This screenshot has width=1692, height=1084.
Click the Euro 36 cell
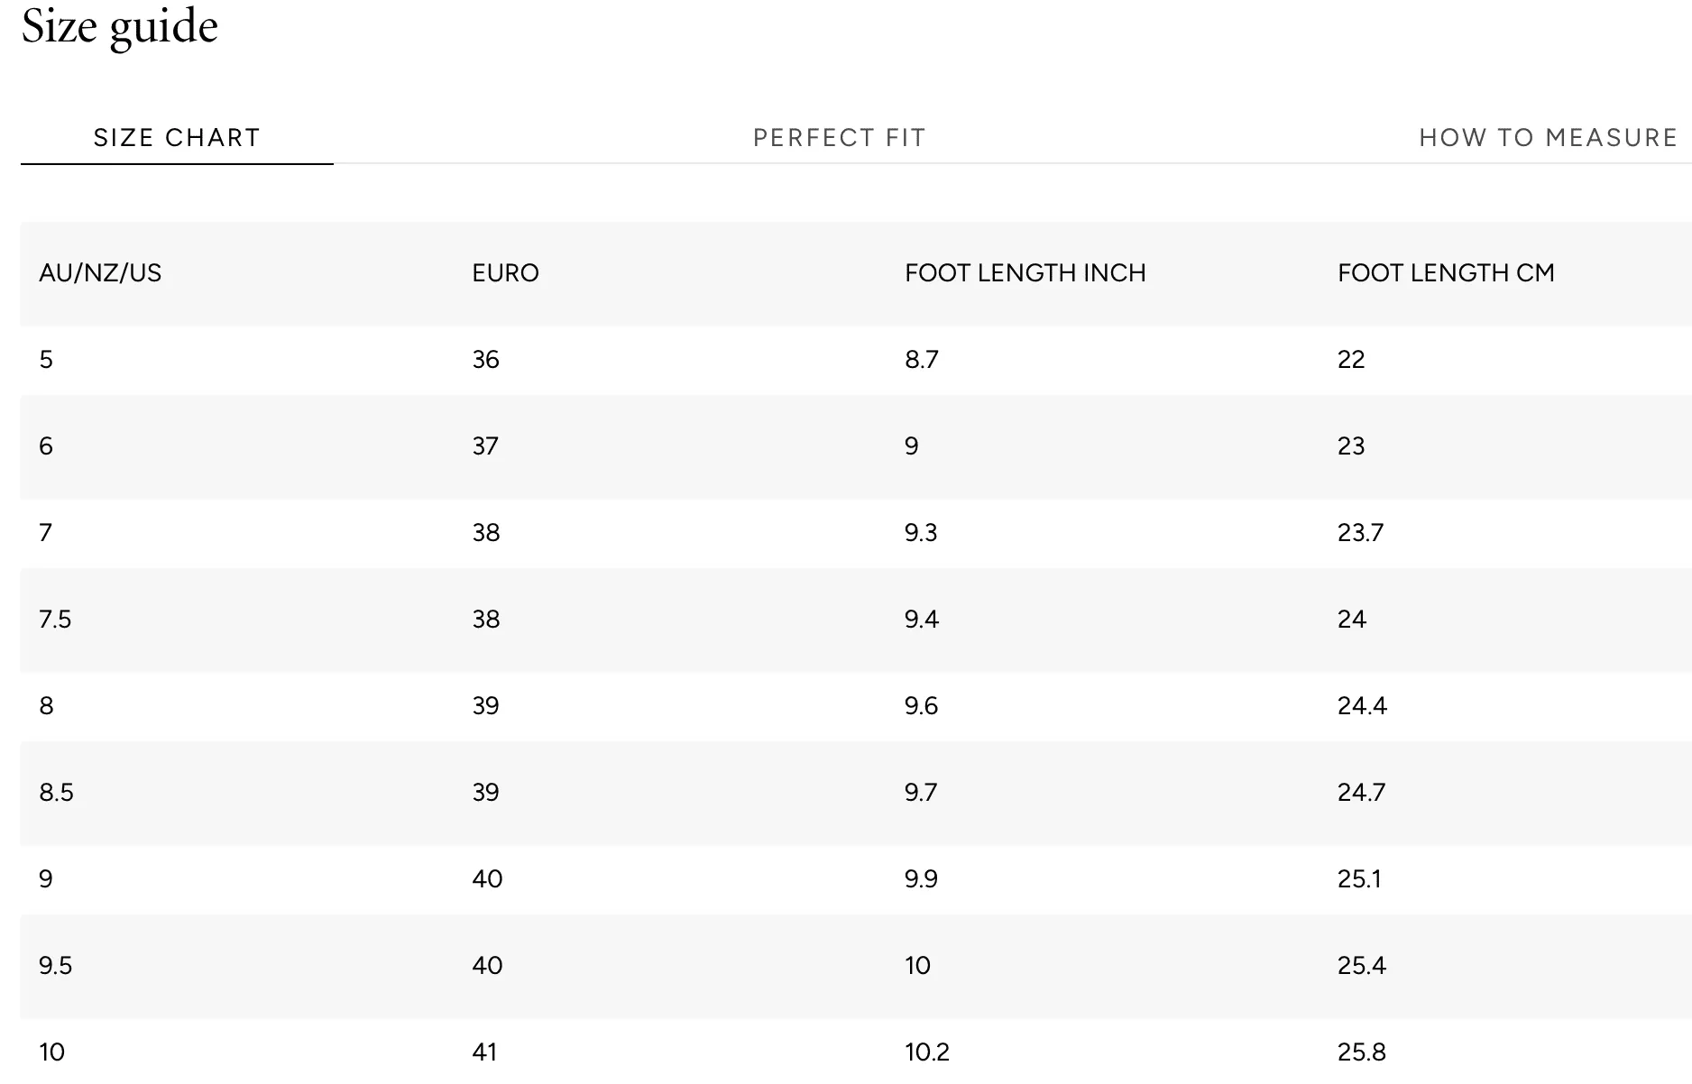point(485,360)
